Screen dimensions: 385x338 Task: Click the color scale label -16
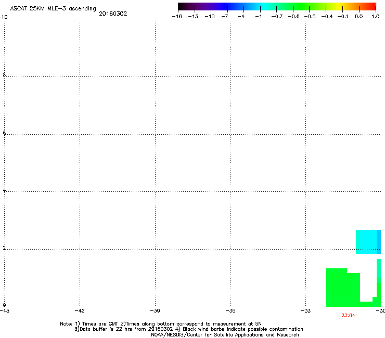click(177, 17)
